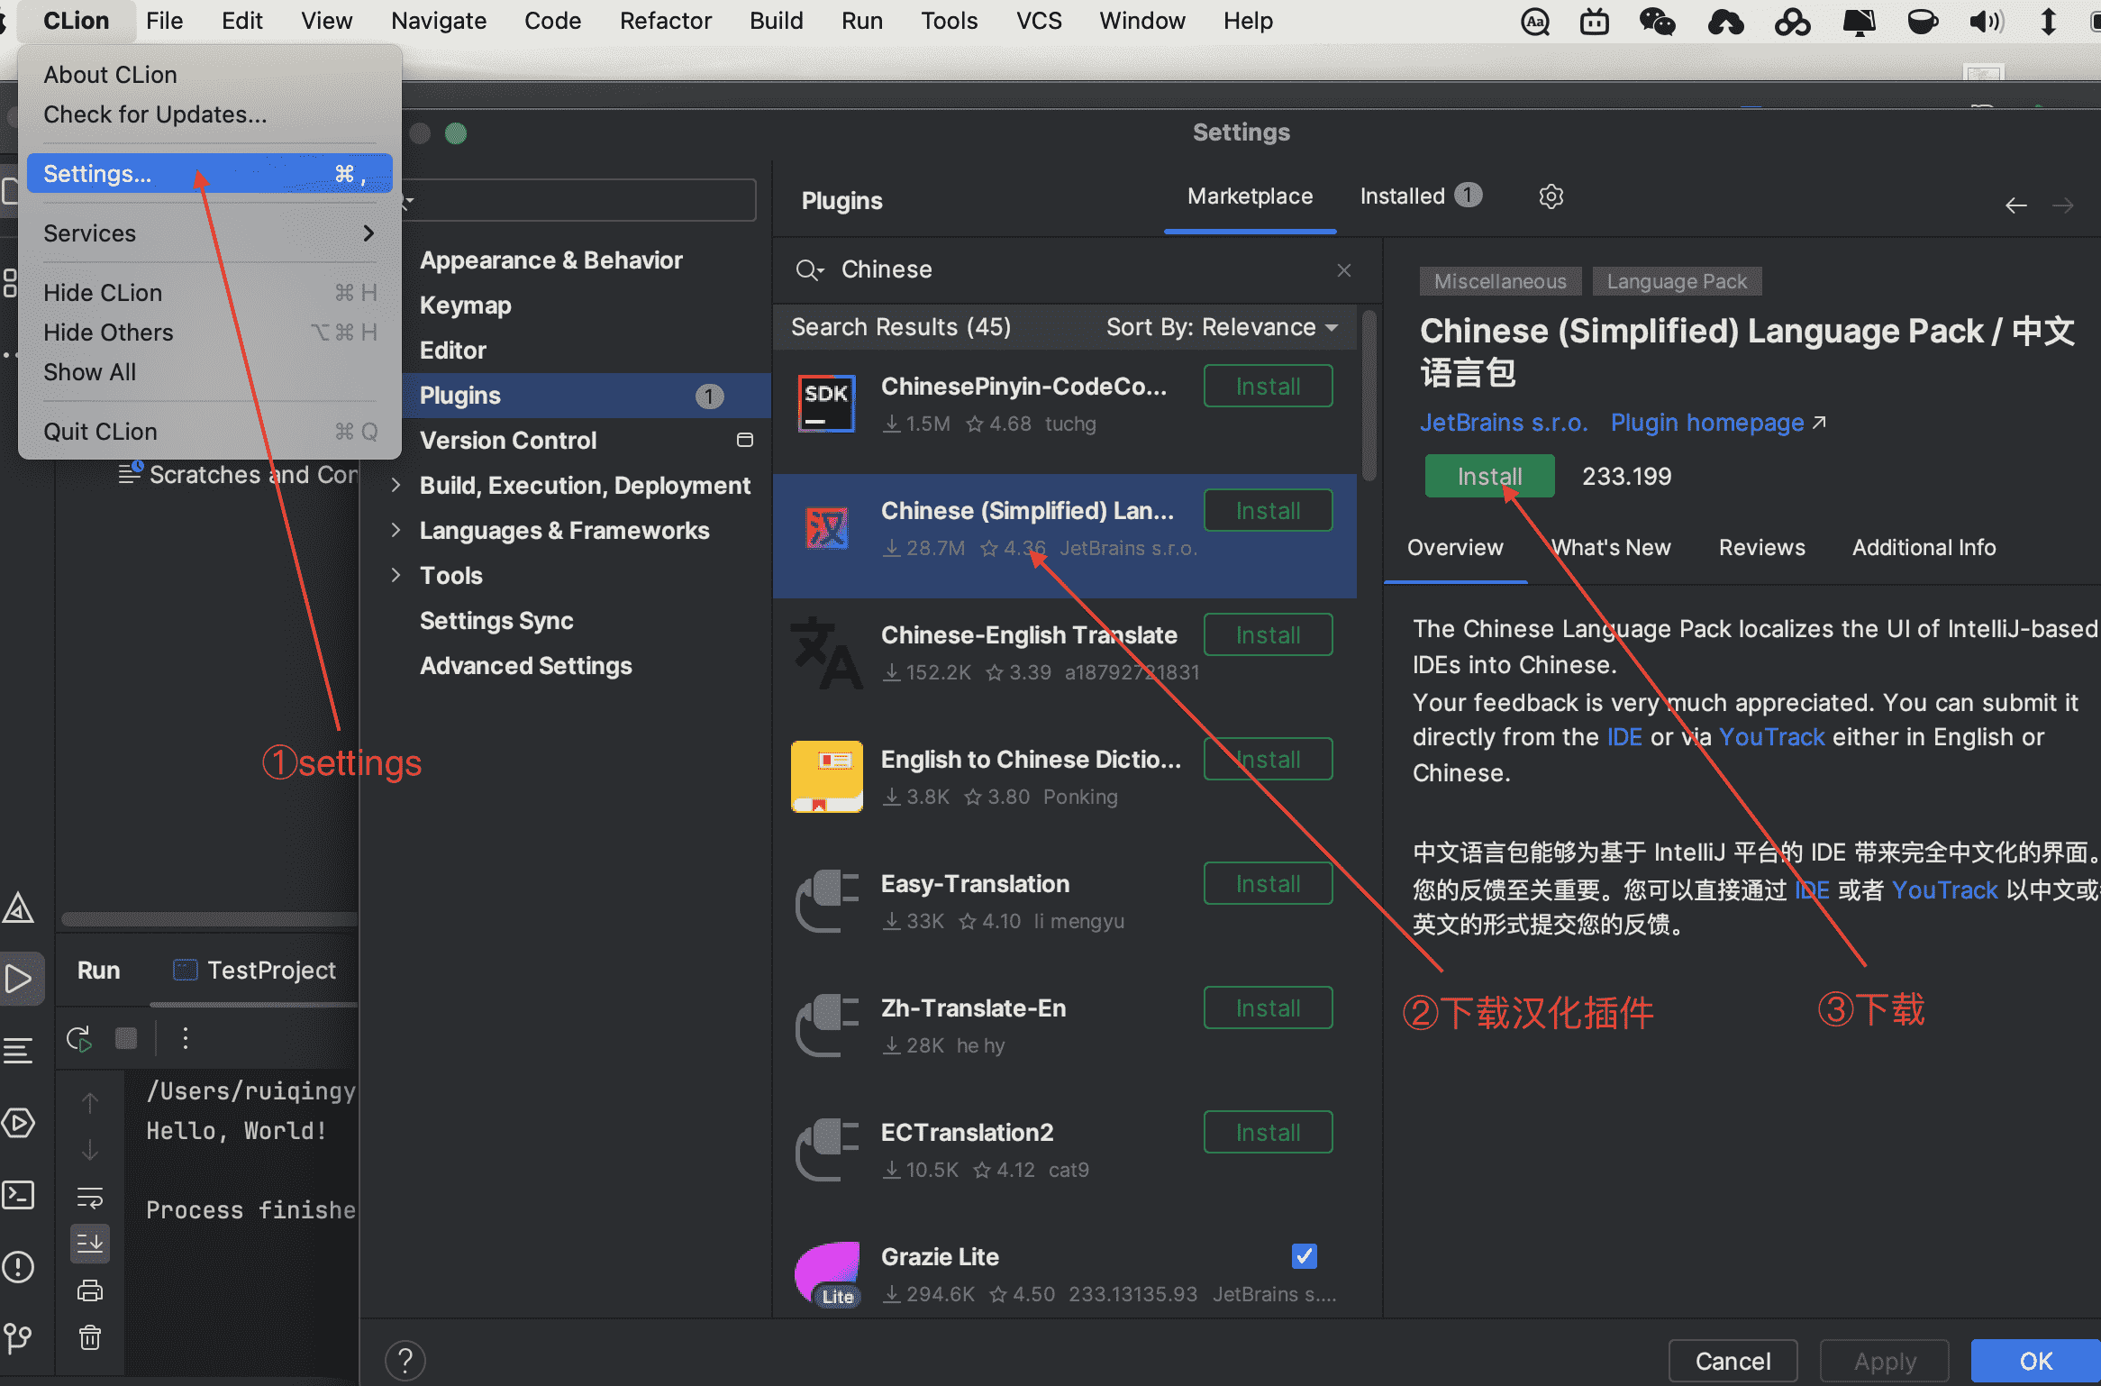Focus the Settings search field
The image size is (2101, 1386).
pyautogui.click(x=580, y=200)
